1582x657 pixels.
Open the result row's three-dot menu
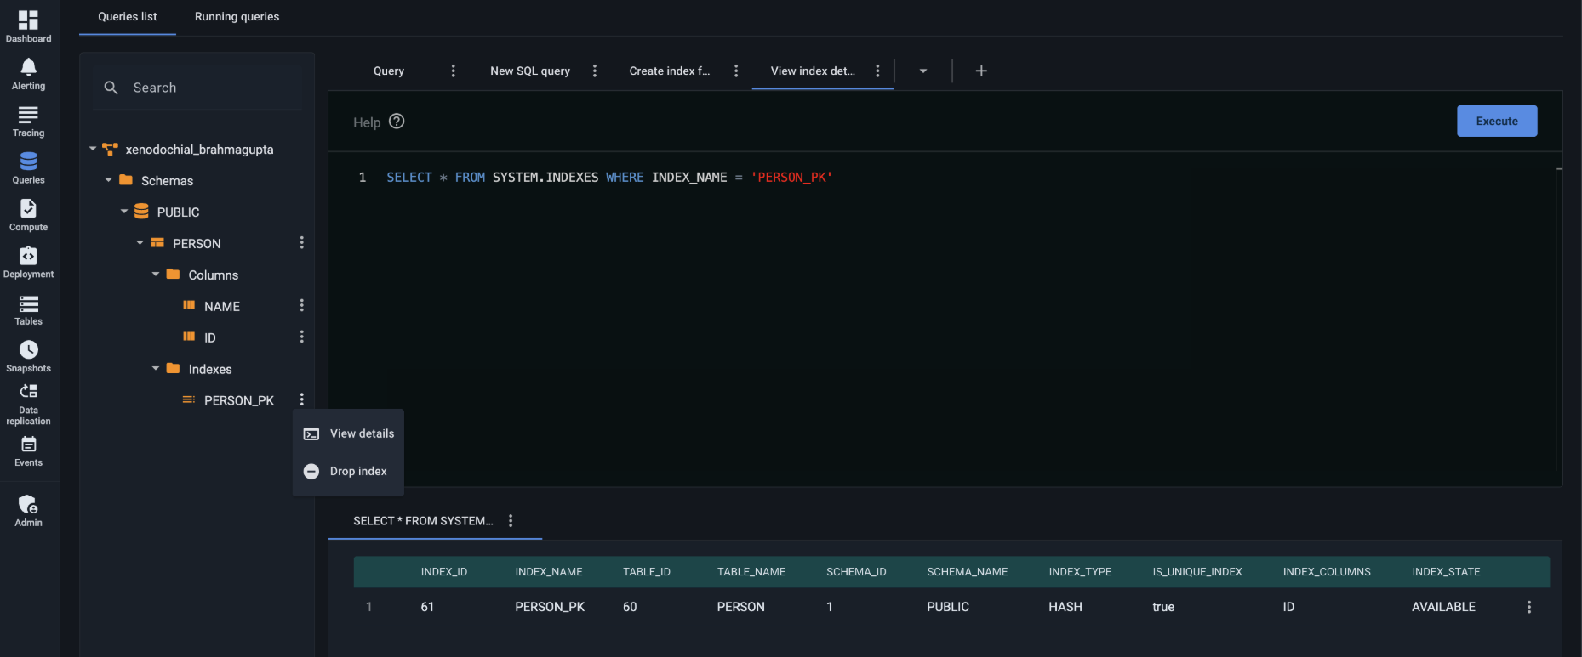(x=1528, y=607)
